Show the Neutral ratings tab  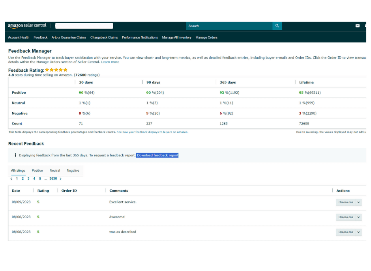(x=55, y=171)
